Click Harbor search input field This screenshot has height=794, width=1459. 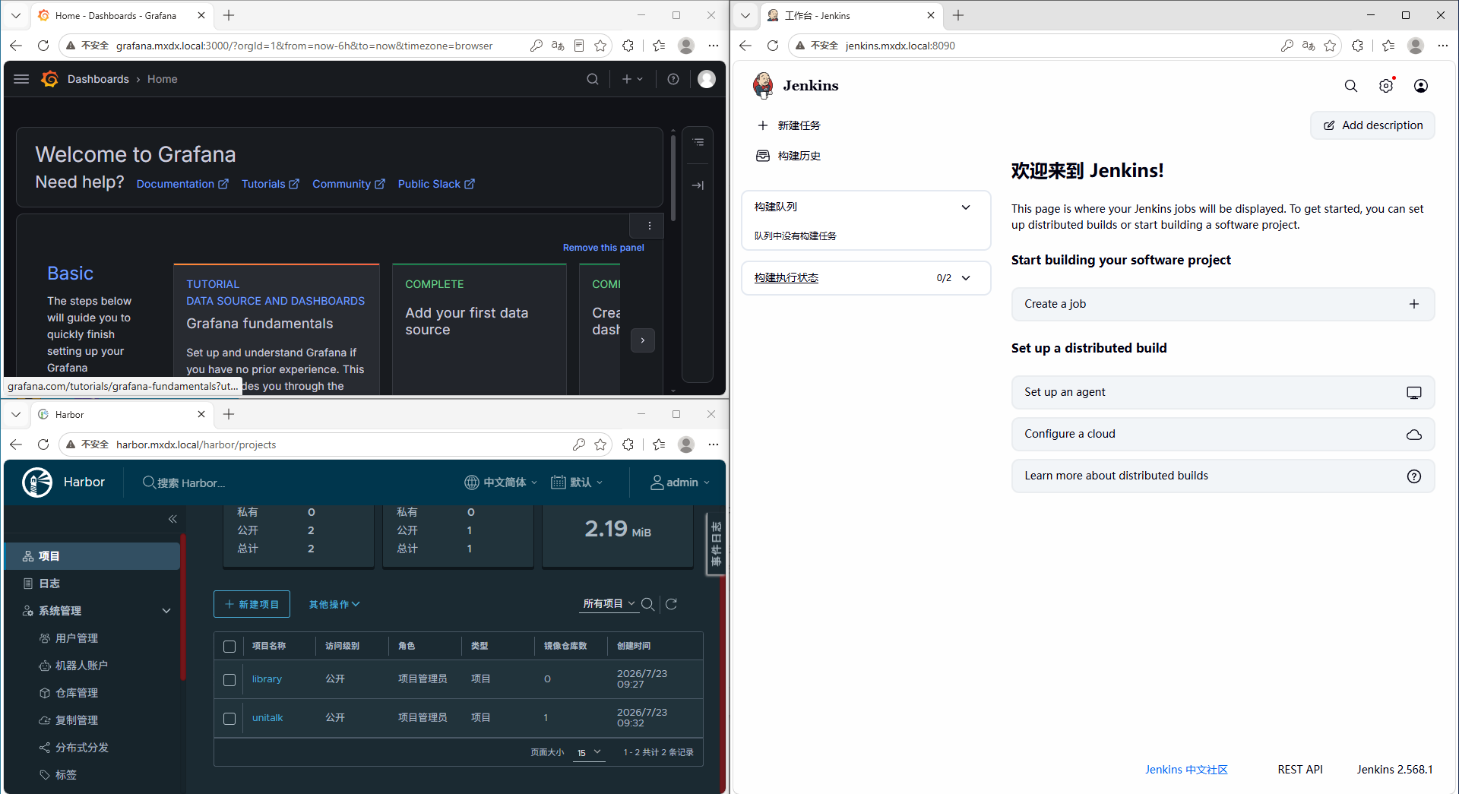pos(190,483)
